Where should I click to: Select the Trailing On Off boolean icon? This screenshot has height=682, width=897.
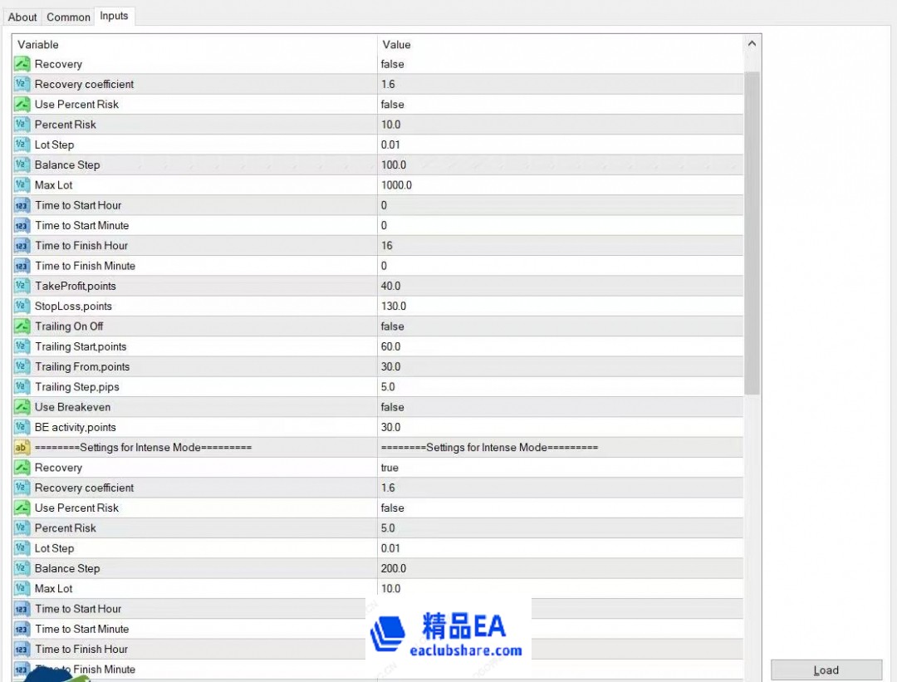coord(22,326)
